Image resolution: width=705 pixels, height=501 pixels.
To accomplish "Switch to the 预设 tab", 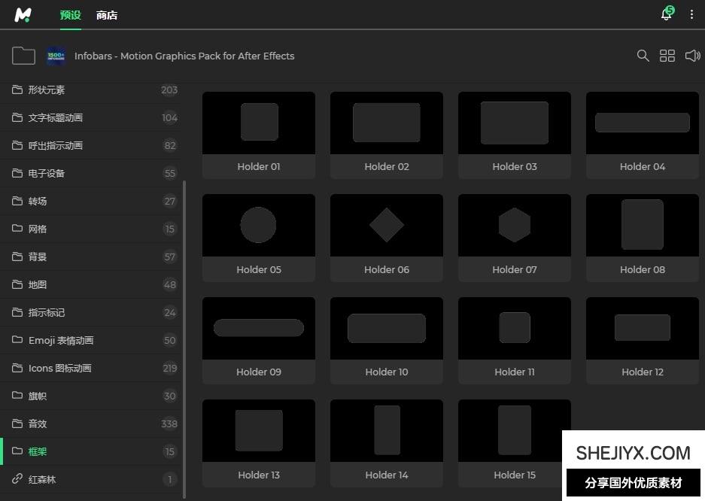I will 70,15.
